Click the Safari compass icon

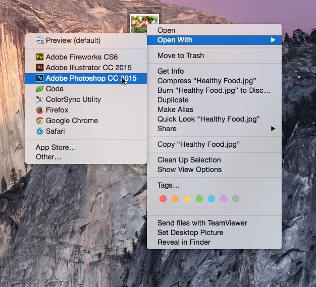(40, 131)
